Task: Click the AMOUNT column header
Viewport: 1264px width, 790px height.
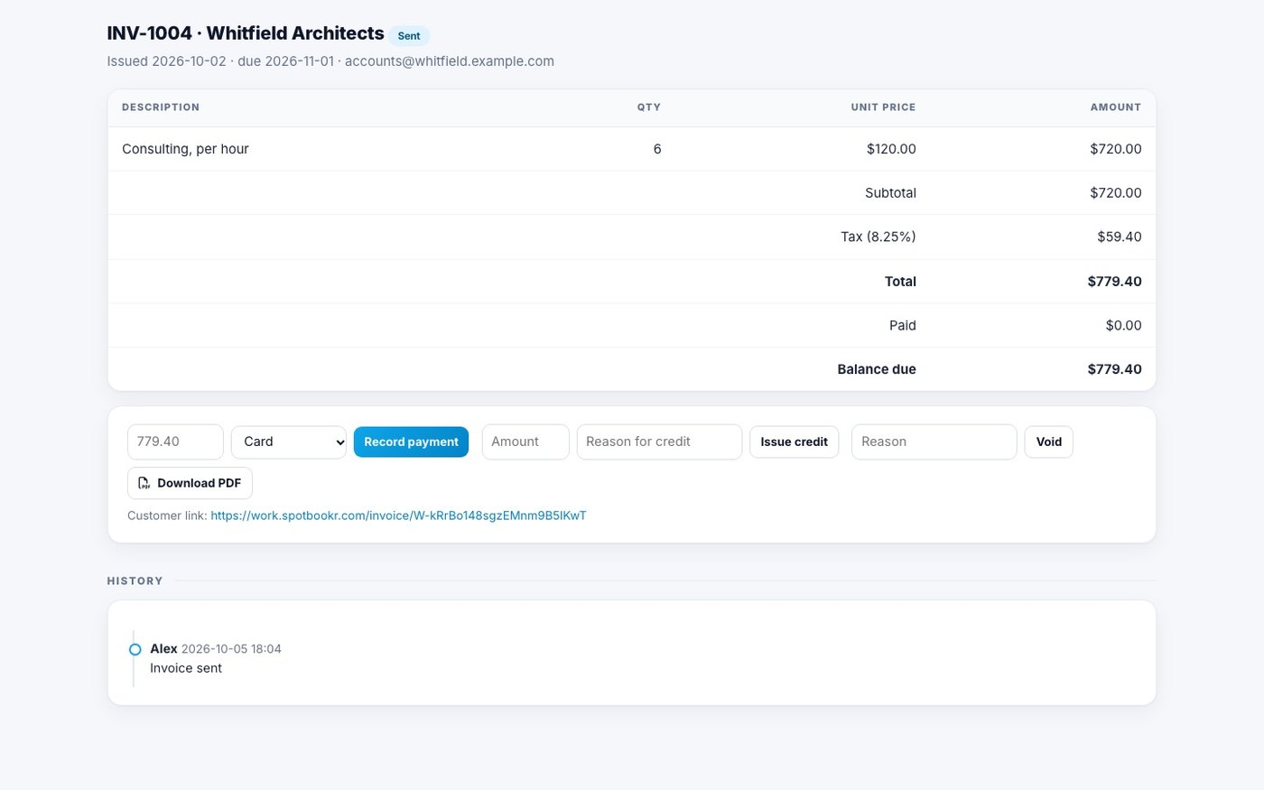Action: click(x=1116, y=107)
